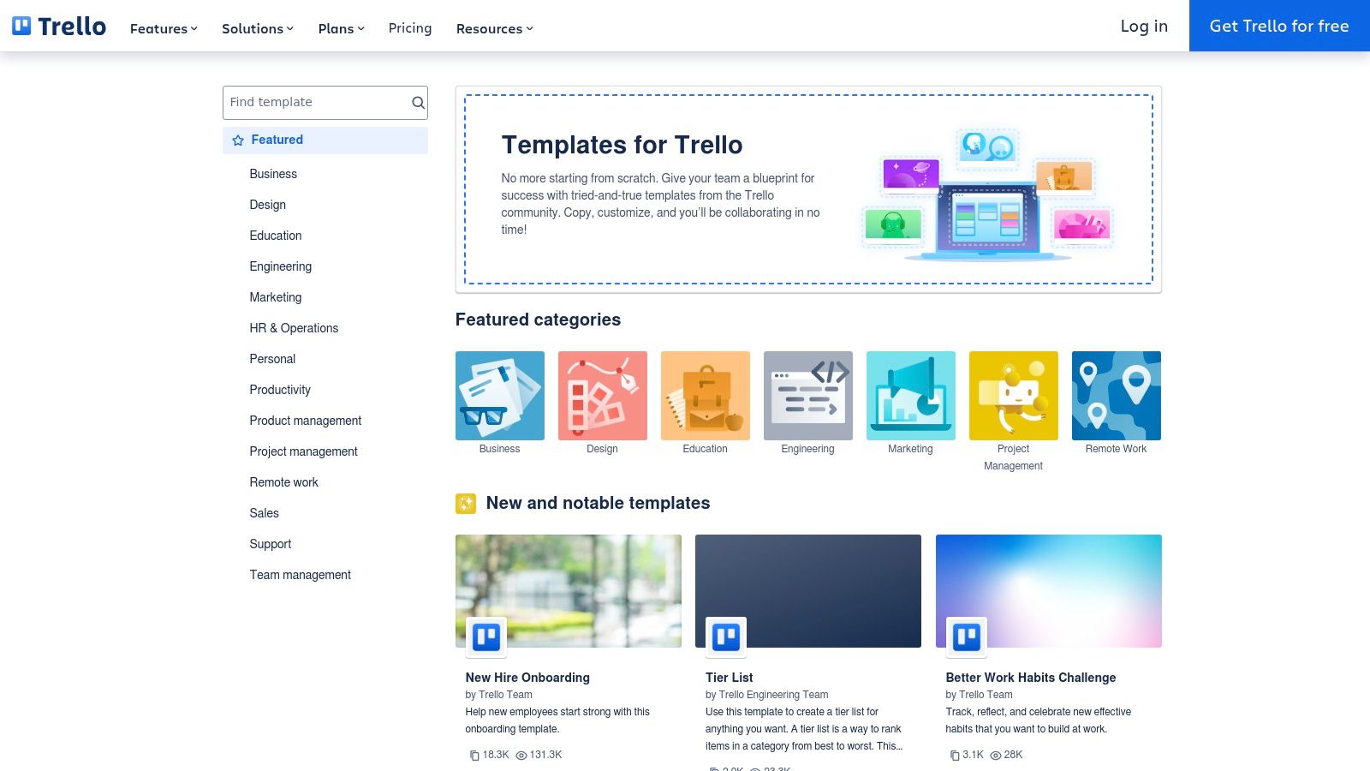Click the Featured star icon
Image resolution: width=1370 pixels, height=771 pixels.
238,140
